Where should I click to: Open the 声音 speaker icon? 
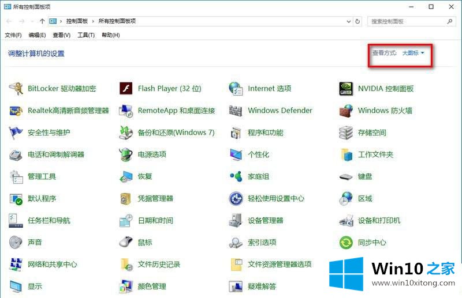[x=16, y=243]
